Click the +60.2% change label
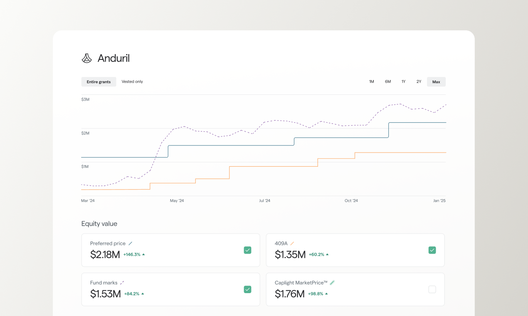This screenshot has width=528, height=316. (x=316, y=254)
